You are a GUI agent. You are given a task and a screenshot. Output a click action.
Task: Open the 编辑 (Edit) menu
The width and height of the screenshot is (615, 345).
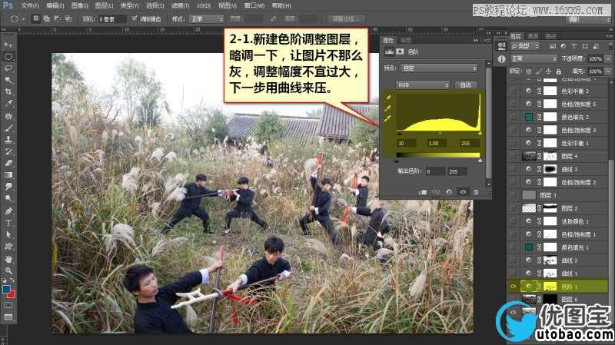55,6
